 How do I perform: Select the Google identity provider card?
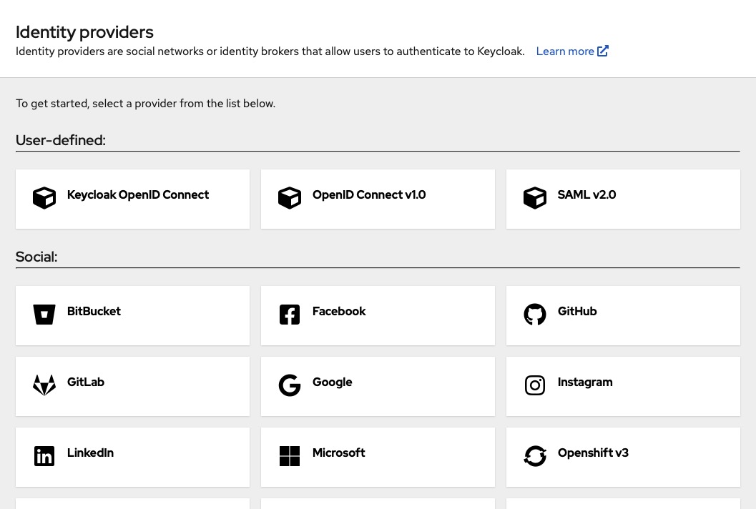click(x=378, y=386)
